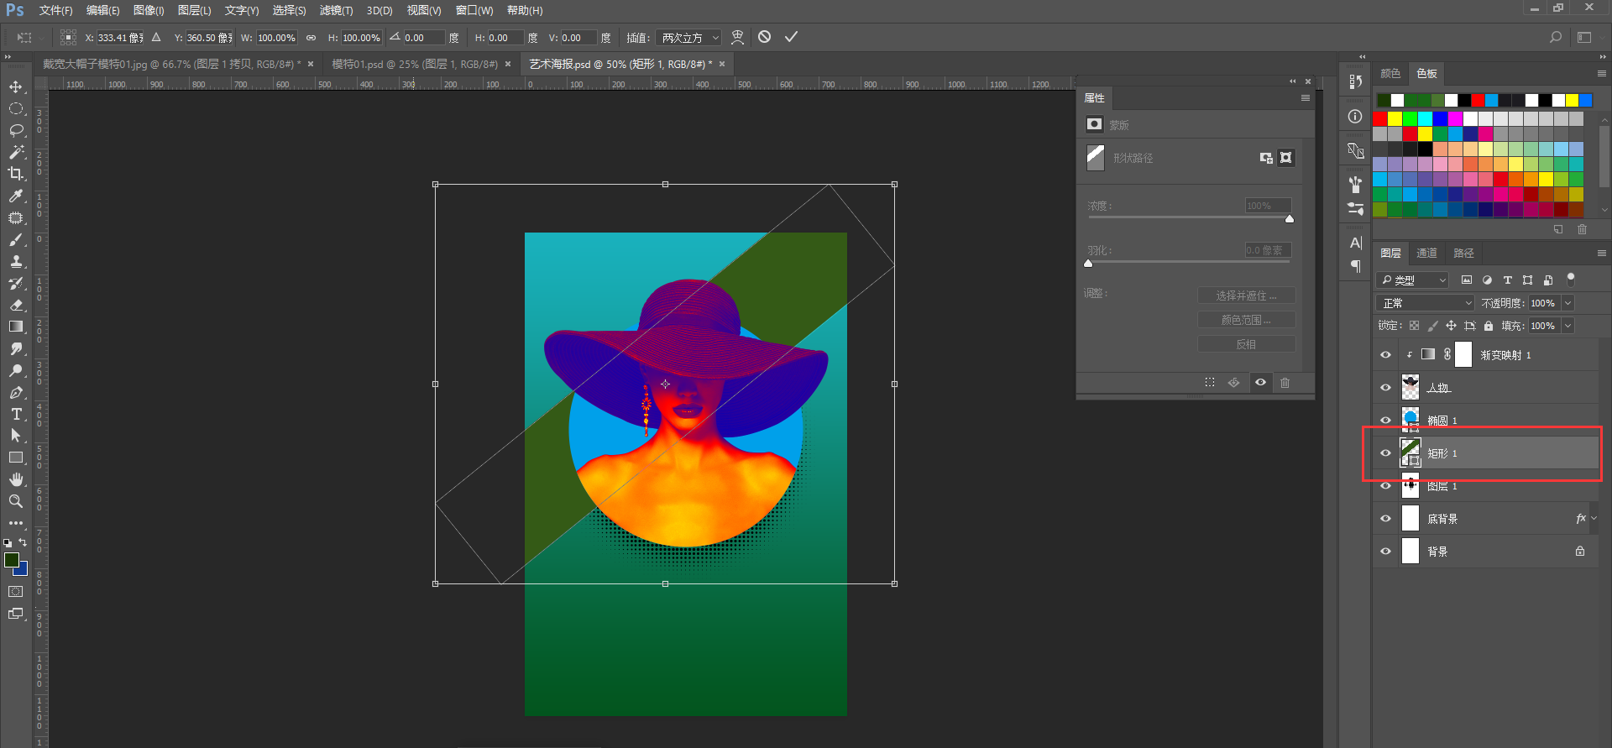Open the 正常 blend mode dropdown

click(x=1426, y=303)
